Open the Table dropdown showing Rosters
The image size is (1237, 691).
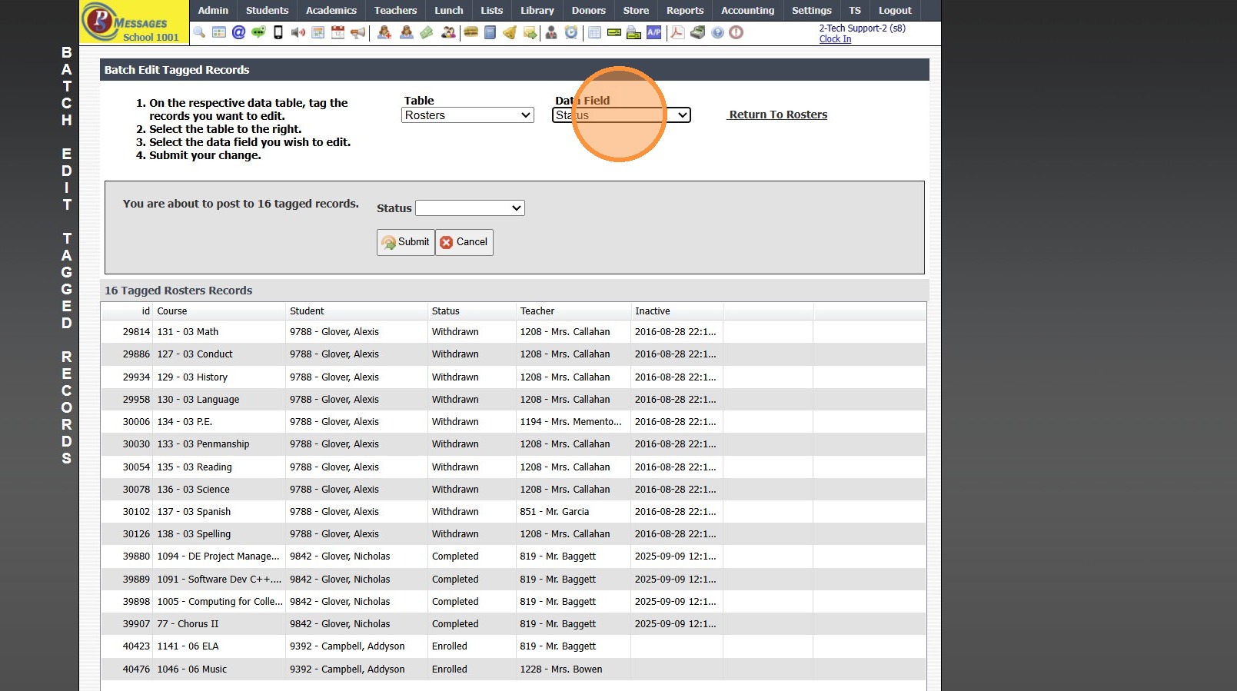467,115
